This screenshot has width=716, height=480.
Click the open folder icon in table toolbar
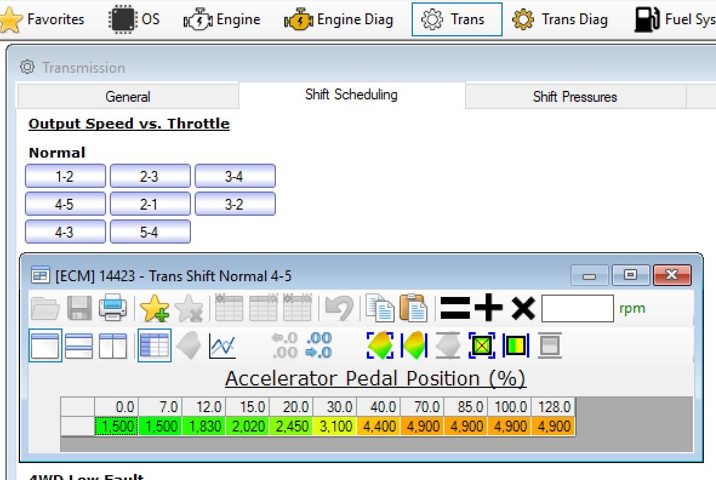(x=45, y=308)
